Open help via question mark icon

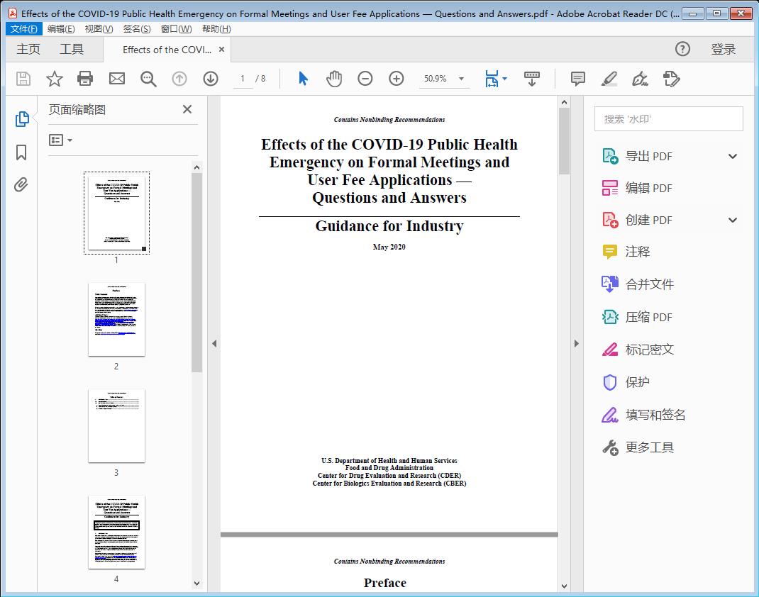pyautogui.click(x=682, y=49)
